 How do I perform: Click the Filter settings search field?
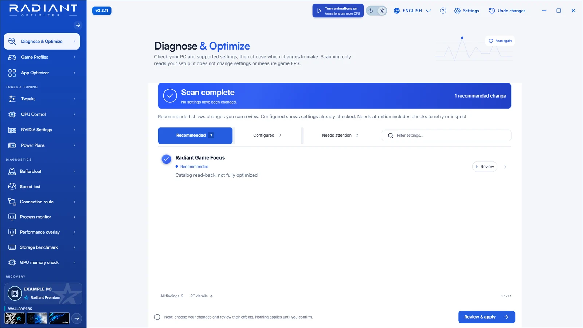pyautogui.click(x=446, y=136)
